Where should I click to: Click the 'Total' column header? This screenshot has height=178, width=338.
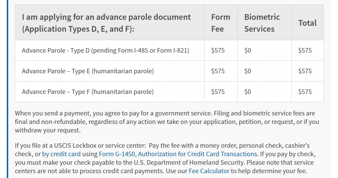[x=307, y=23]
